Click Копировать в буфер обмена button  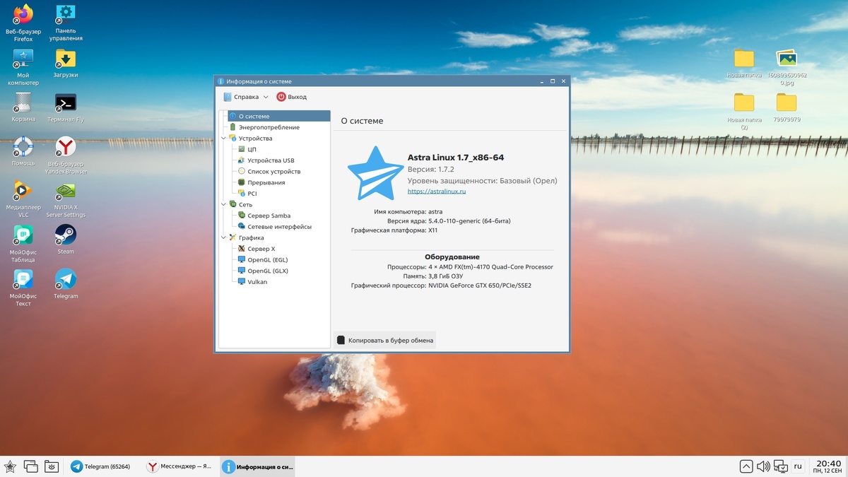pos(385,341)
